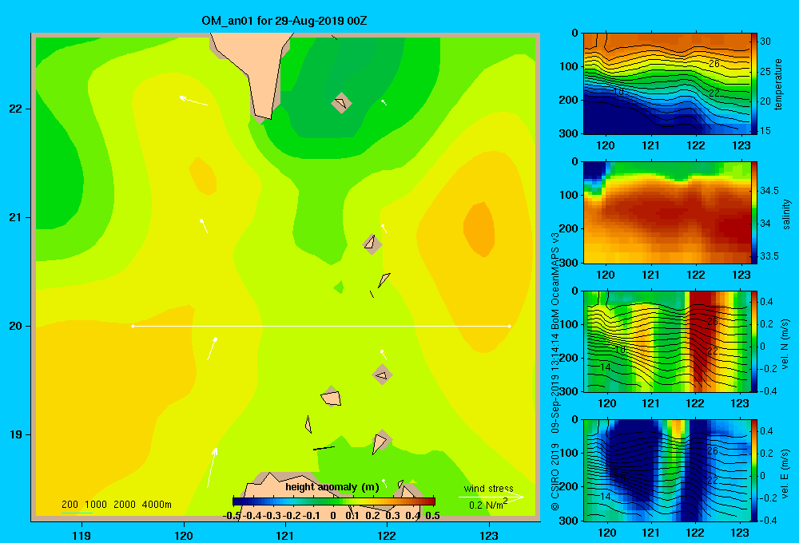Click the '0.2 N/m2' wind stress value
Image resolution: width=799 pixels, height=543 pixels.
[488, 505]
